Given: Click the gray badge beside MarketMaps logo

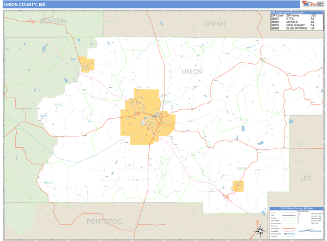Looking at the screenshot, I should pos(320,4).
